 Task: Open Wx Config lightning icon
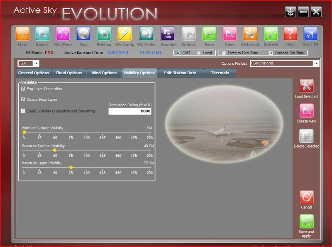click(x=124, y=34)
